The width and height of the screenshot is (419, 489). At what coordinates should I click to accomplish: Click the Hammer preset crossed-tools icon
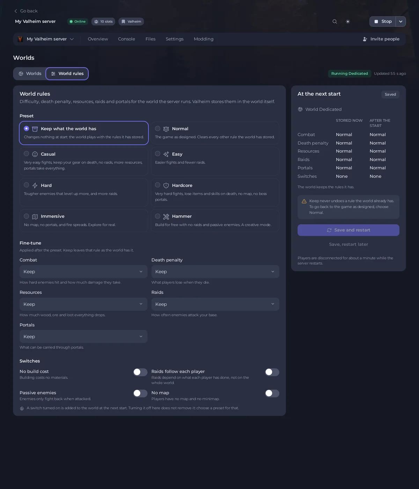166,217
